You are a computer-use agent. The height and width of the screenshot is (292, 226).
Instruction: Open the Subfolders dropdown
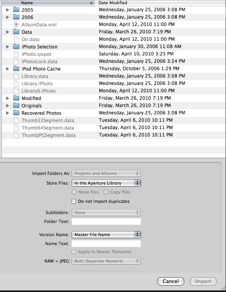[x=106, y=213]
